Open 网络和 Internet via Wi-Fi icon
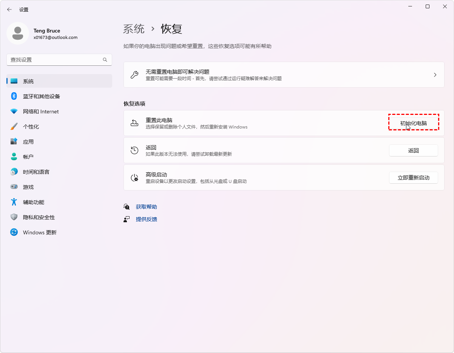The width and height of the screenshot is (454, 353). pyautogui.click(x=14, y=111)
